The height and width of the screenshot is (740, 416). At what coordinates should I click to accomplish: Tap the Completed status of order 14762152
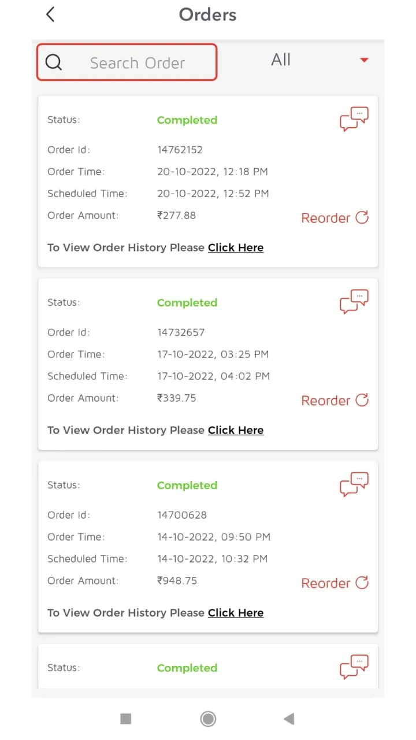(187, 120)
